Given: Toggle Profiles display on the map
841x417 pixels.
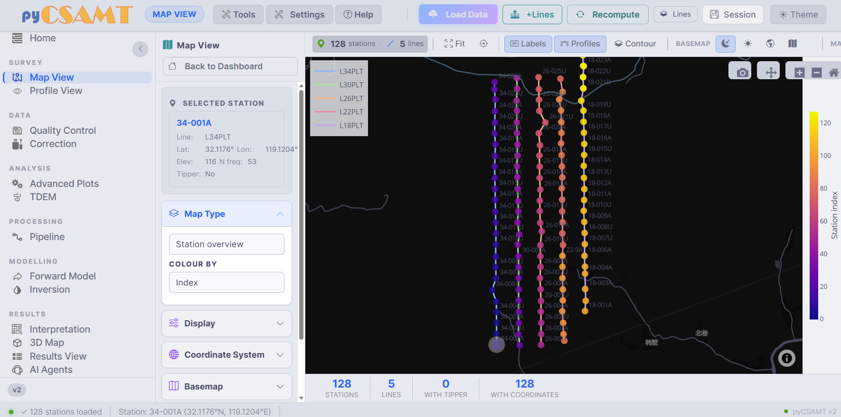Looking at the screenshot, I should pyautogui.click(x=580, y=44).
